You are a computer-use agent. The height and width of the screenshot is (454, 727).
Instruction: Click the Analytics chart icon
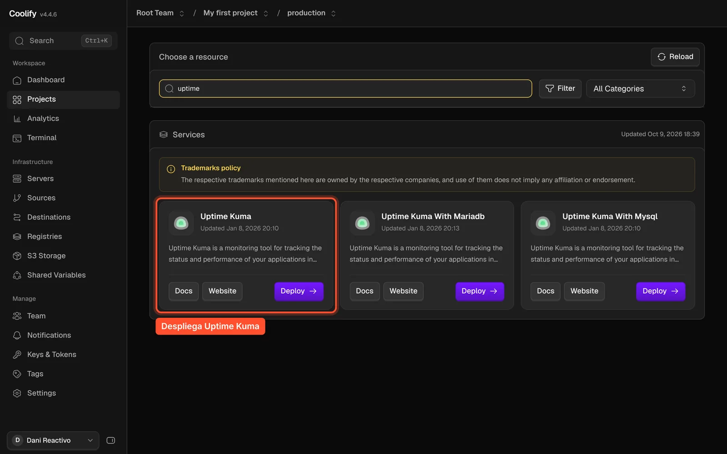pos(17,119)
